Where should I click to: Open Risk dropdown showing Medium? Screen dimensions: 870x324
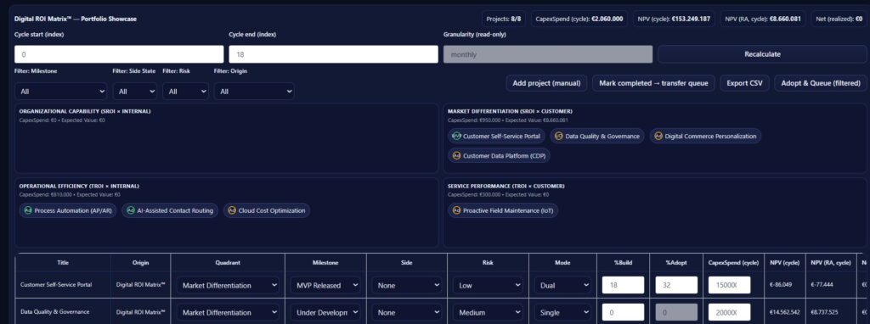click(488, 312)
